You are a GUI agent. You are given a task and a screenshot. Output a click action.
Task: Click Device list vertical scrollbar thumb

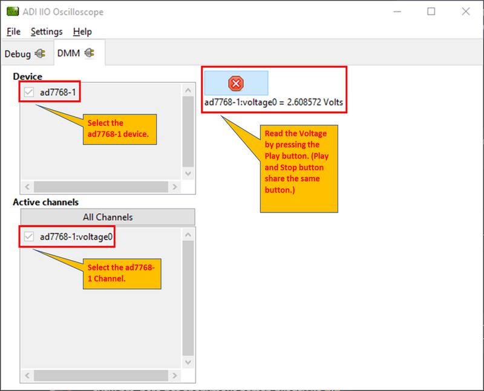click(188, 132)
